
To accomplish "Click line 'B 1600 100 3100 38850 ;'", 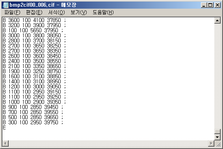I will point(34,76).
